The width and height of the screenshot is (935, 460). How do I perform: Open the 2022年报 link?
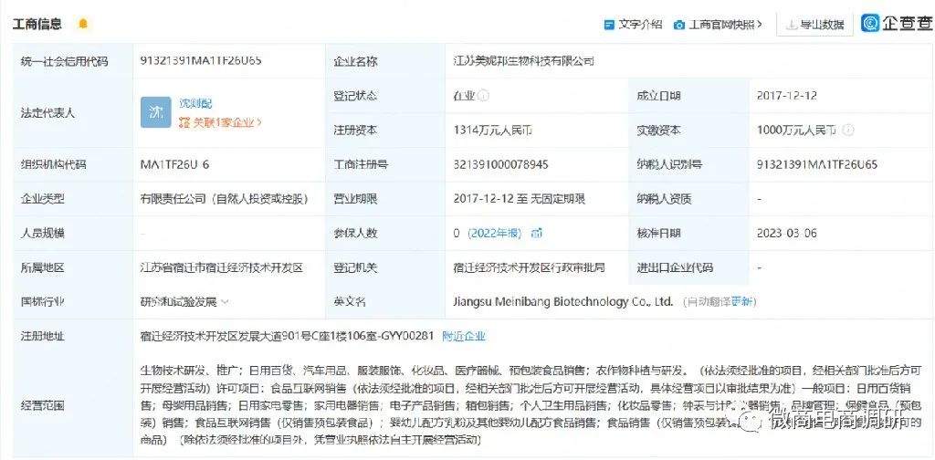click(x=494, y=234)
